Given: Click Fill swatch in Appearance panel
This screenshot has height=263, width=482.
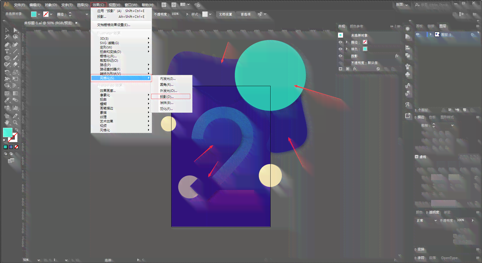Looking at the screenshot, I should tap(365, 49).
